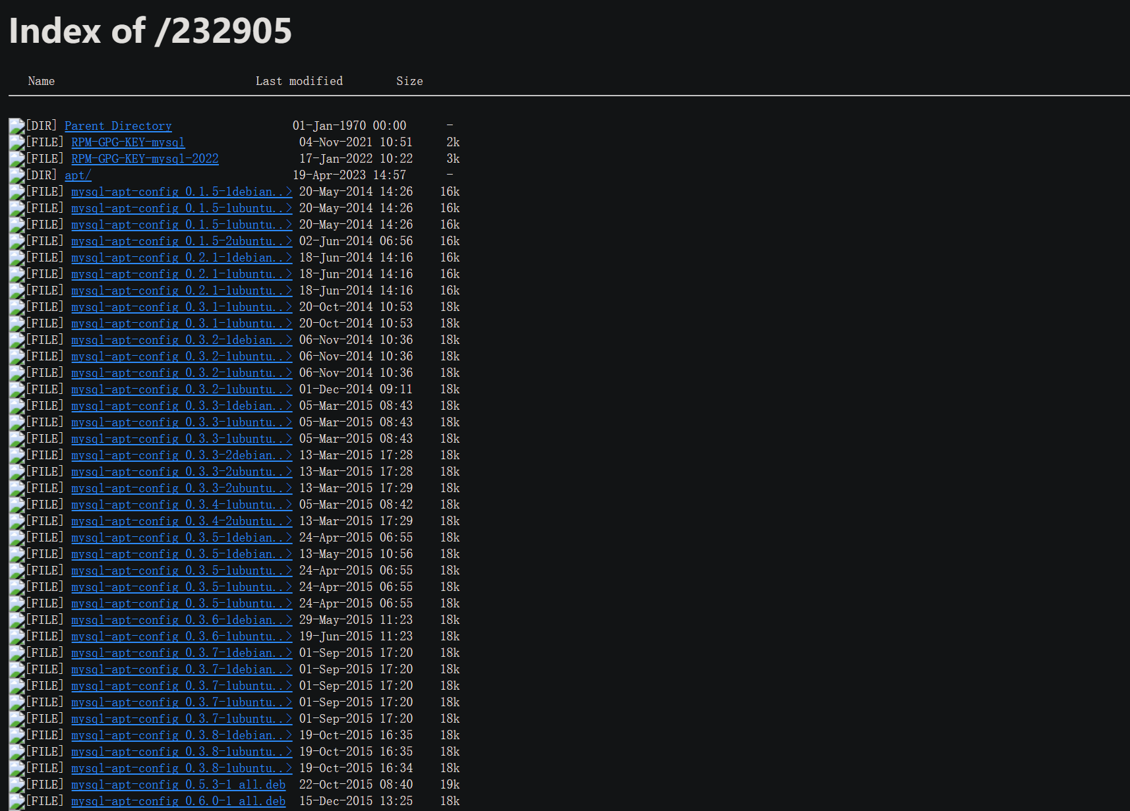Open mysql-apt-config 0.3.8-1debian file link

point(182,735)
